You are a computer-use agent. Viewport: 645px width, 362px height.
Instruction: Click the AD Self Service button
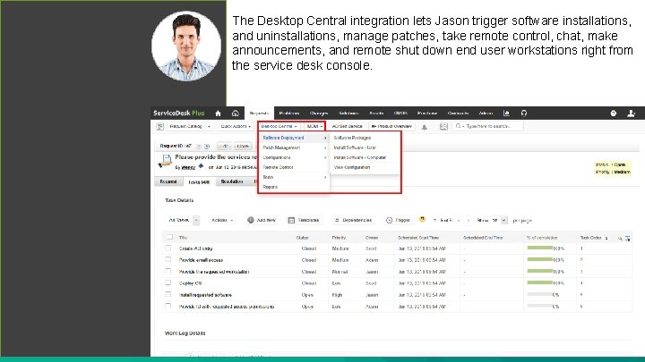[x=348, y=126]
